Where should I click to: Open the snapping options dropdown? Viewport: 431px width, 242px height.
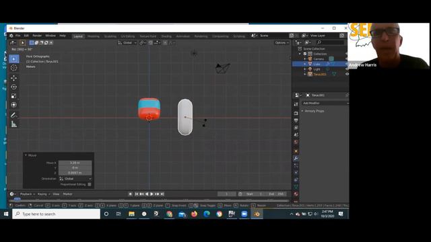[x=157, y=43]
